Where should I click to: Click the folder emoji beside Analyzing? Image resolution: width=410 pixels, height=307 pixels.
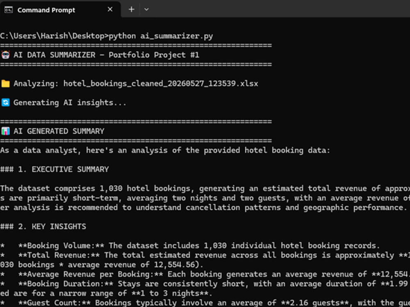click(5, 84)
